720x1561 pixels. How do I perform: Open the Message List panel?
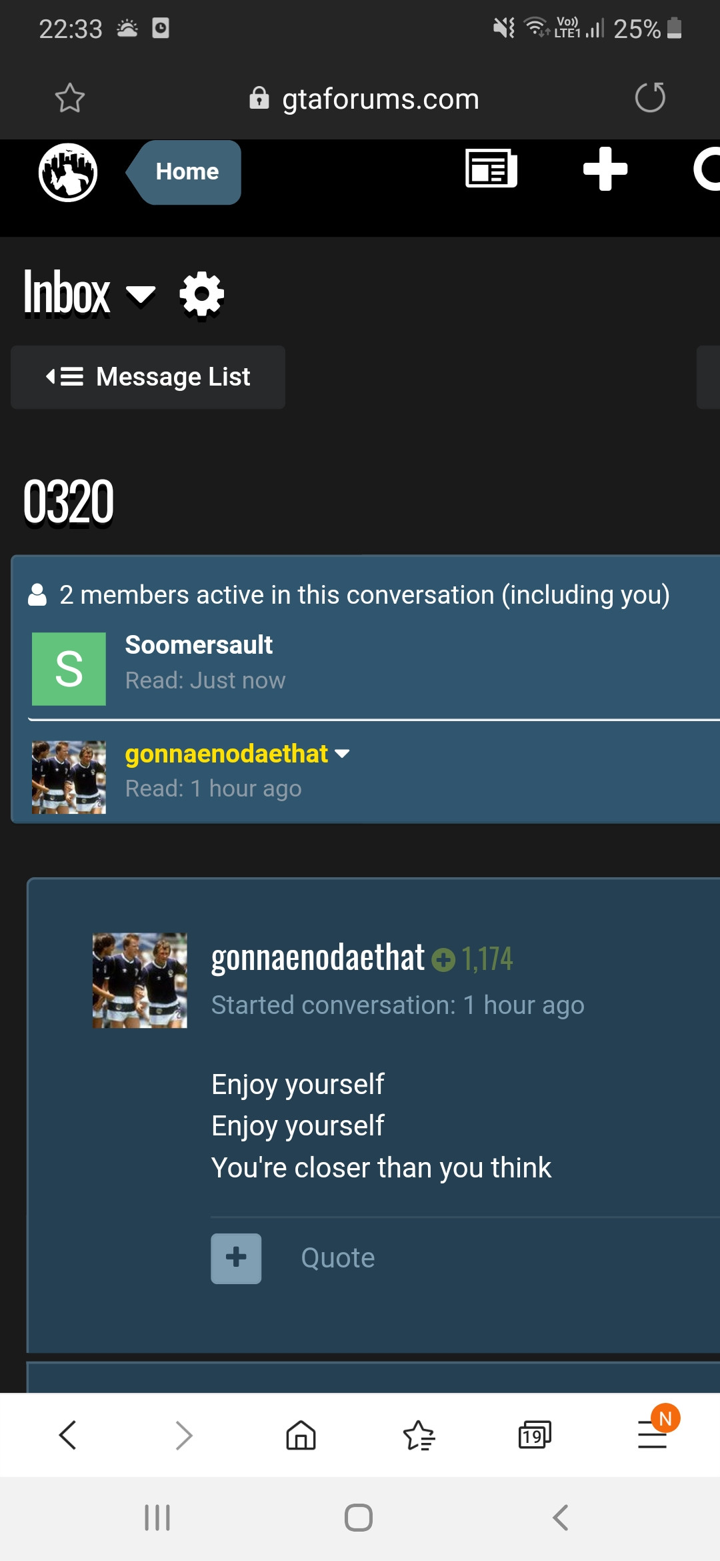click(x=148, y=377)
